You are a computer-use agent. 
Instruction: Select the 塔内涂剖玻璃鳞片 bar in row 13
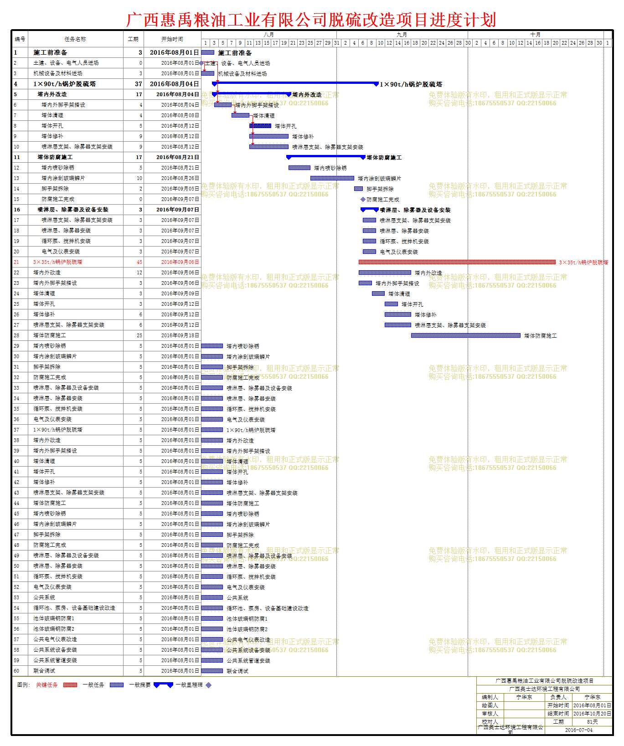pos(332,178)
